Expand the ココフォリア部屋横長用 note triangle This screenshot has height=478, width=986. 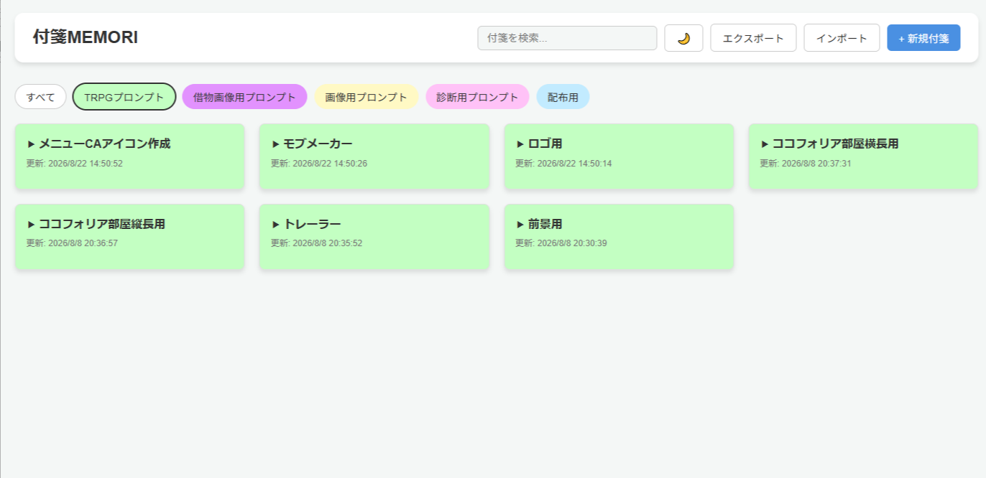click(x=765, y=144)
